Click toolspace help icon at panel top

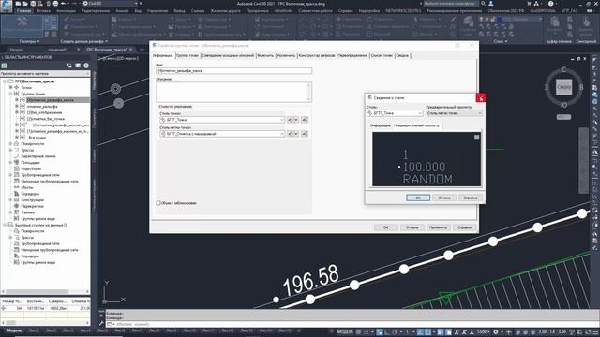coord(86,66)
